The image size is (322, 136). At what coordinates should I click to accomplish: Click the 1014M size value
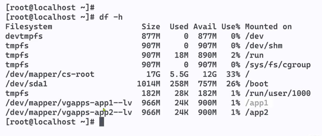point(148,84)
